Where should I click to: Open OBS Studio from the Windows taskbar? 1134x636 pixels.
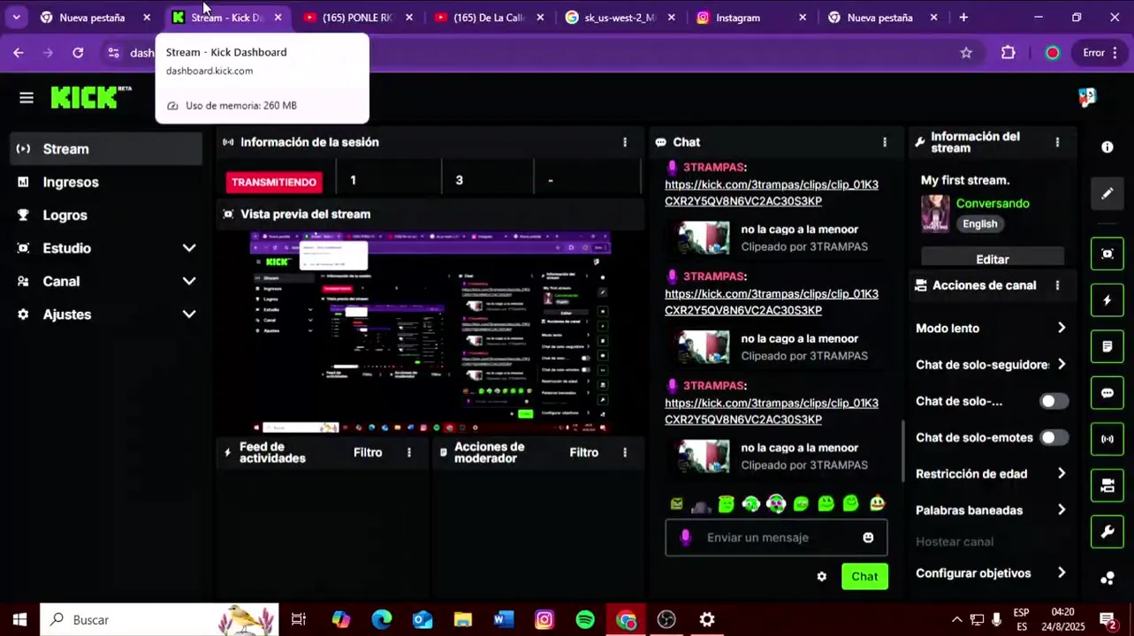tap(666, 620)
